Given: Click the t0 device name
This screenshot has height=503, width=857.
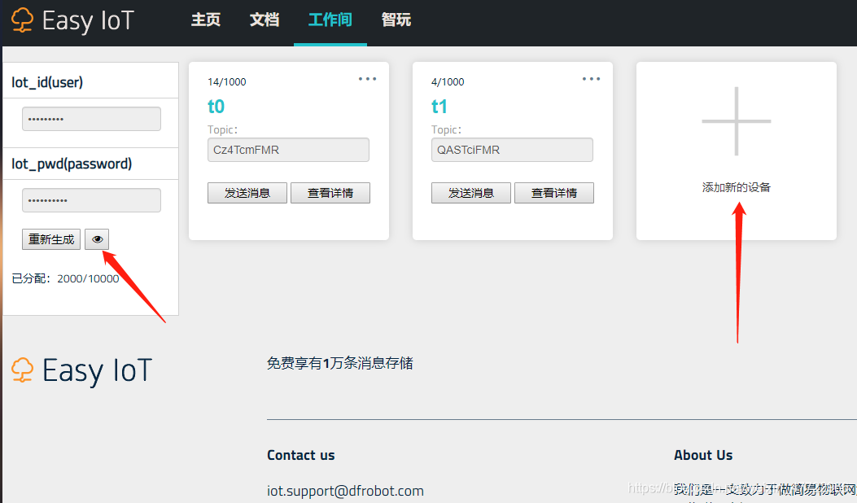Looking at the screenshot, I should coord(216,106).
